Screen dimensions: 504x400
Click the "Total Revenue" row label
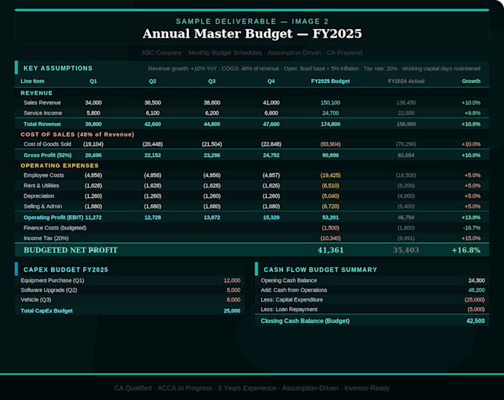click(x=42, y=124)
